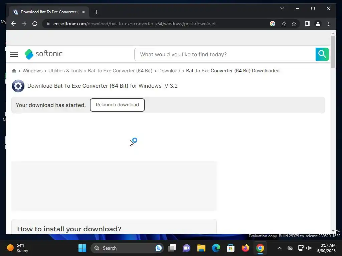Open Chrome side panel icon

[307, 24]
